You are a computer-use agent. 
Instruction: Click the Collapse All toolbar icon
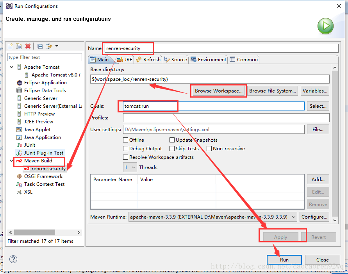pyautogui.click(x=40, y=46)
